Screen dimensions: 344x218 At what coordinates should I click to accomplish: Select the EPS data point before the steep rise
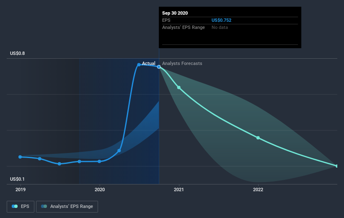point(119,151)
